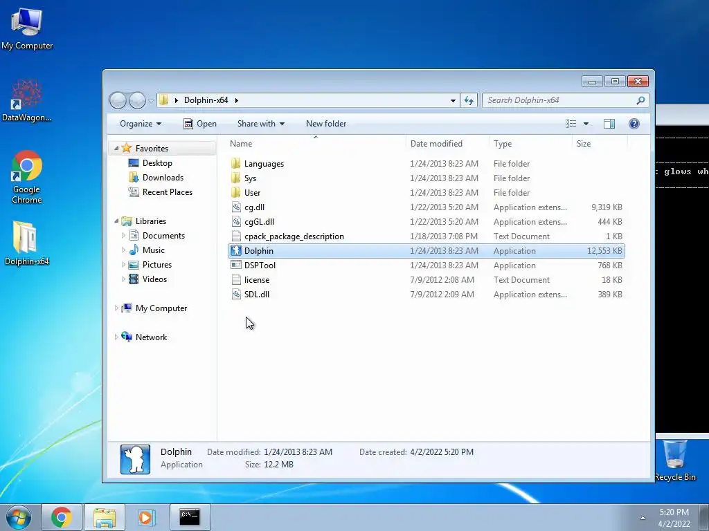The height and width of the screenshot is (531, 709).
Task: Click the Dolphin thumbnail in details pane
Action: coord(135,459)
